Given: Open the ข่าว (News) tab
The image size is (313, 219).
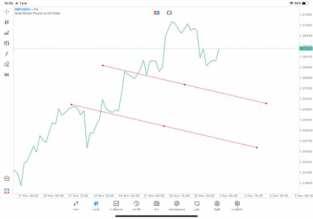Looking at the screenshot, I should pos(156,206).
